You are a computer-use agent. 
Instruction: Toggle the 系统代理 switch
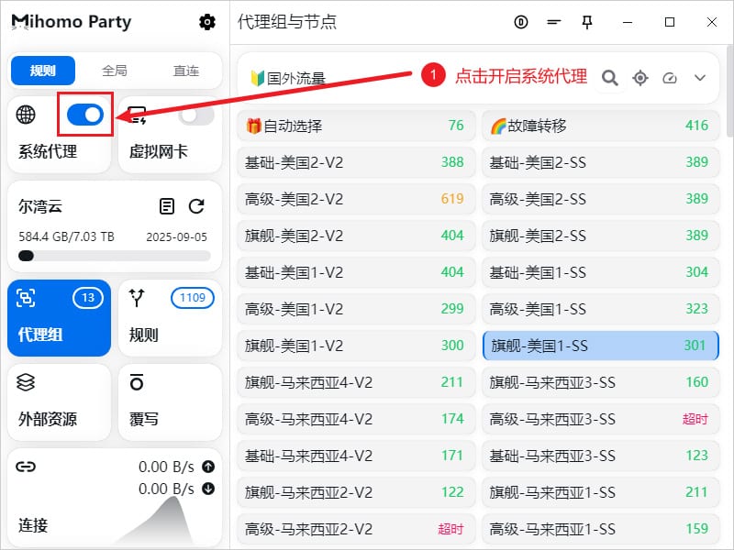tap(85, 115)
